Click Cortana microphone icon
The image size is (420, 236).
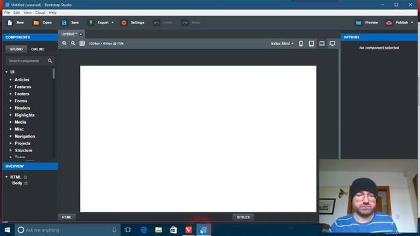[114, 230]
